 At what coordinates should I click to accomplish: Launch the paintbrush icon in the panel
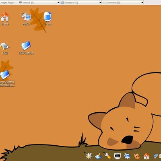tap(98, 156)
